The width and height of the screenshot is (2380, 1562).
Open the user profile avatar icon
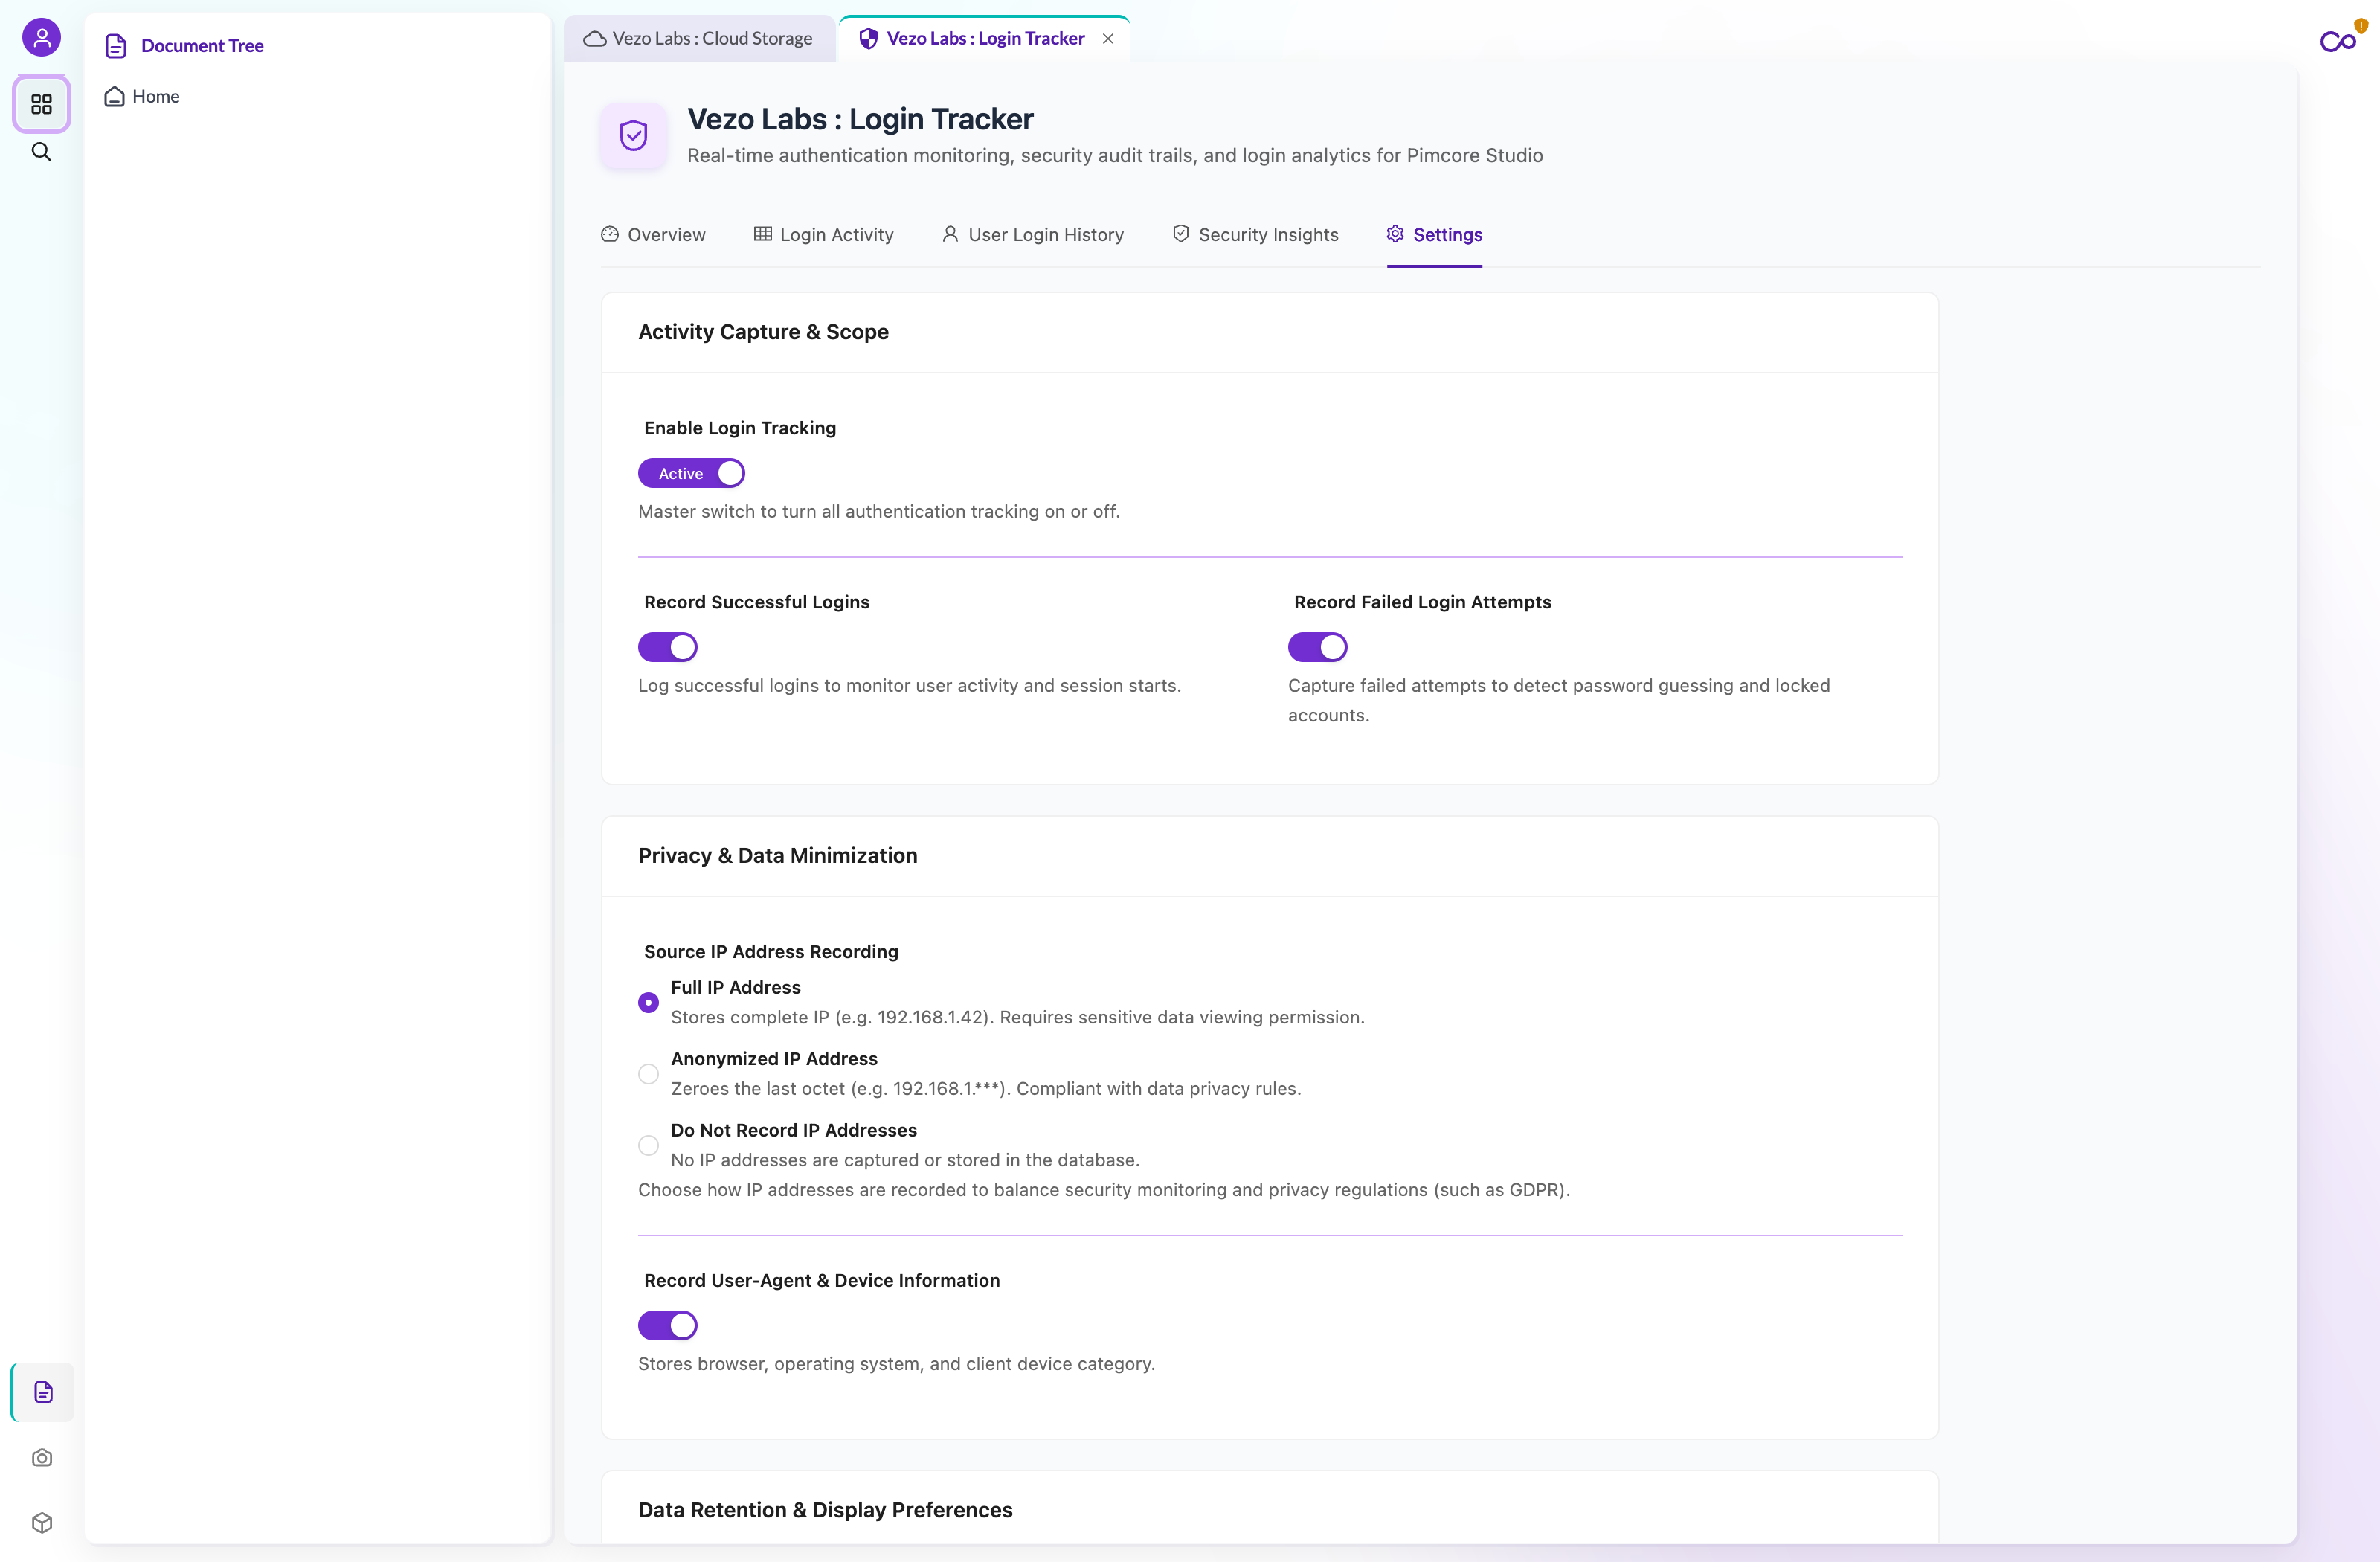(41, 38)
